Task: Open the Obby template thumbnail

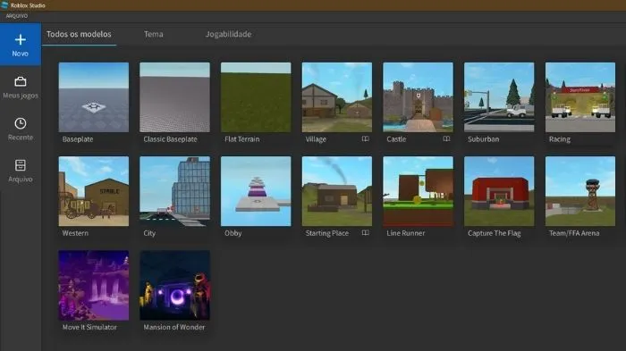Action: point(256,191)
